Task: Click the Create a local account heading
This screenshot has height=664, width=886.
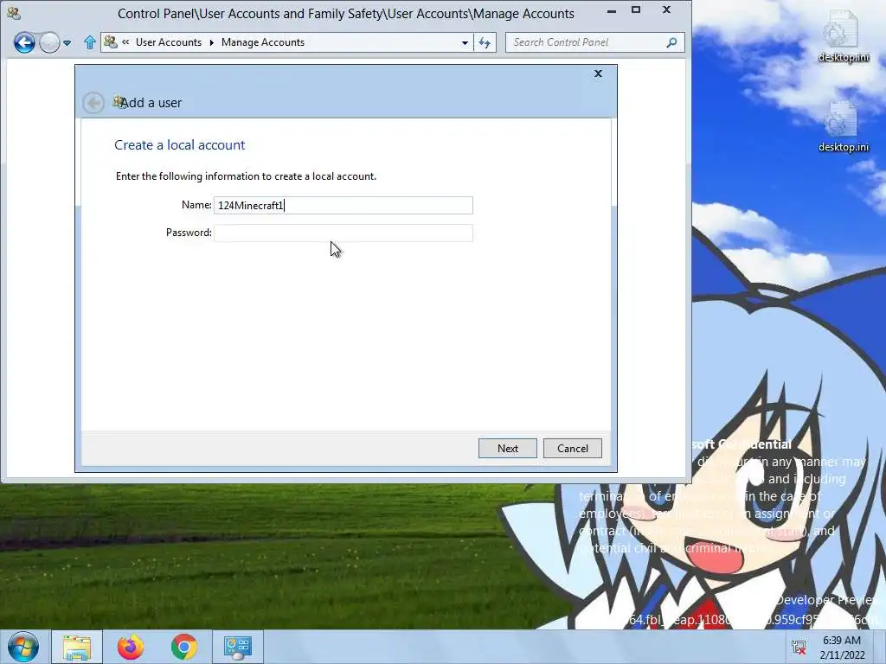Action: tap(180, 145)
